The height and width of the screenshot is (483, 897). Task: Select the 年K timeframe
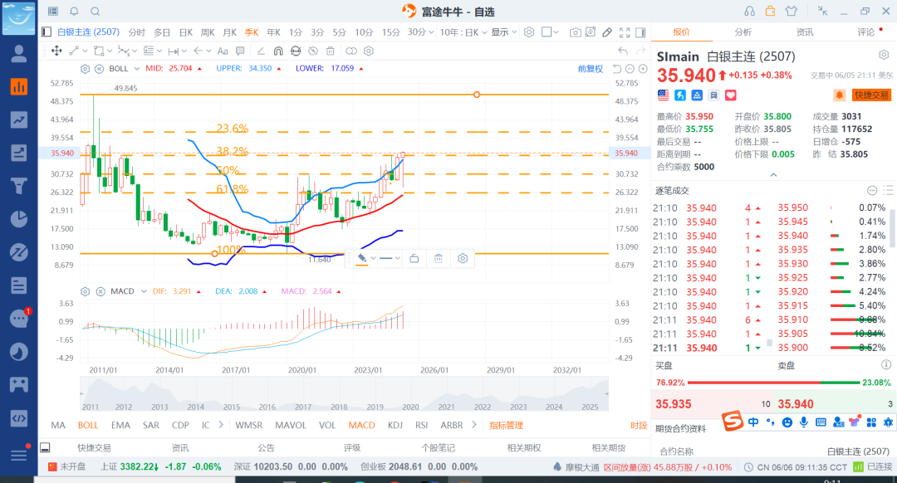point(273,32)
